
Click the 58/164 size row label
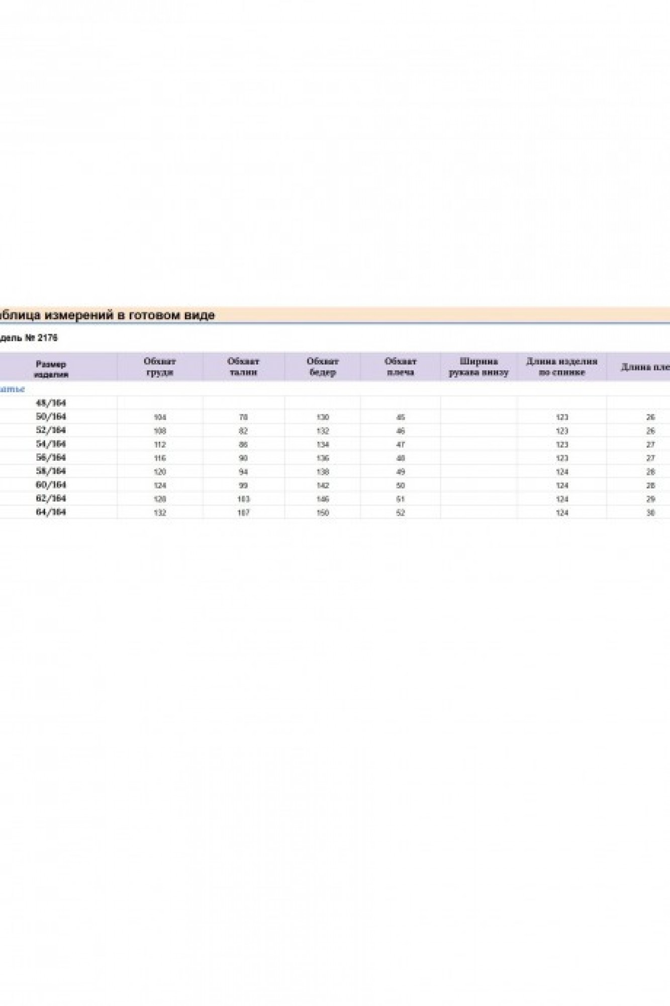click(51, 471)
